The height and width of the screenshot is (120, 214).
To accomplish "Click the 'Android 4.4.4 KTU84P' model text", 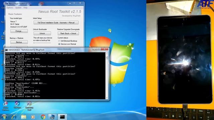I will pyautogui.click(x=19, y=27).
